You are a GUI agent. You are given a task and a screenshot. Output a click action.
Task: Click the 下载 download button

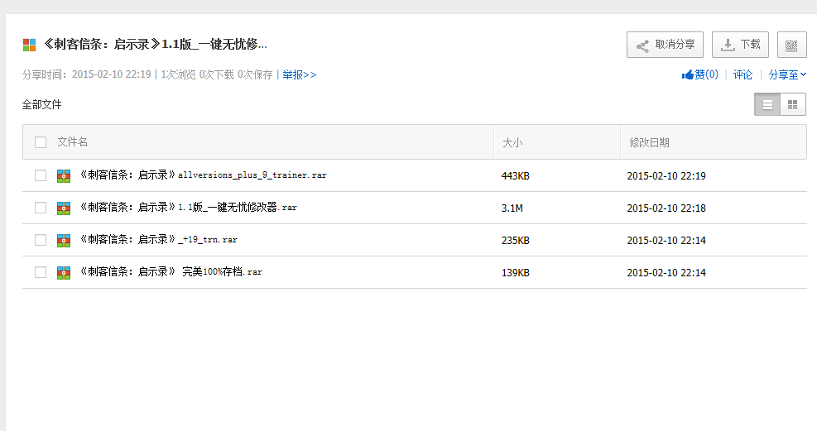click(x=740, y=45)
